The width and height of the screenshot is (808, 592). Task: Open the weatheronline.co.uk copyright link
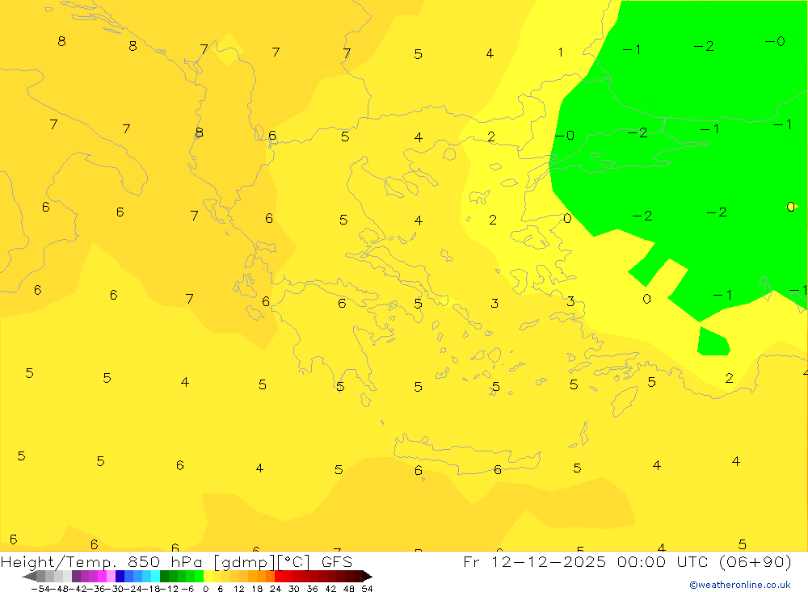click(x=740, y=585)
